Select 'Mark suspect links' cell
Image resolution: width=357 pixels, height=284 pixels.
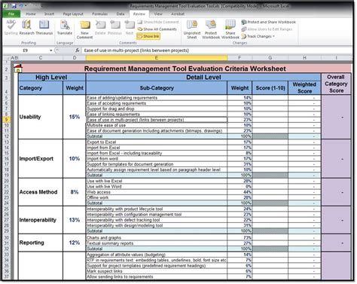click(157, 271)
